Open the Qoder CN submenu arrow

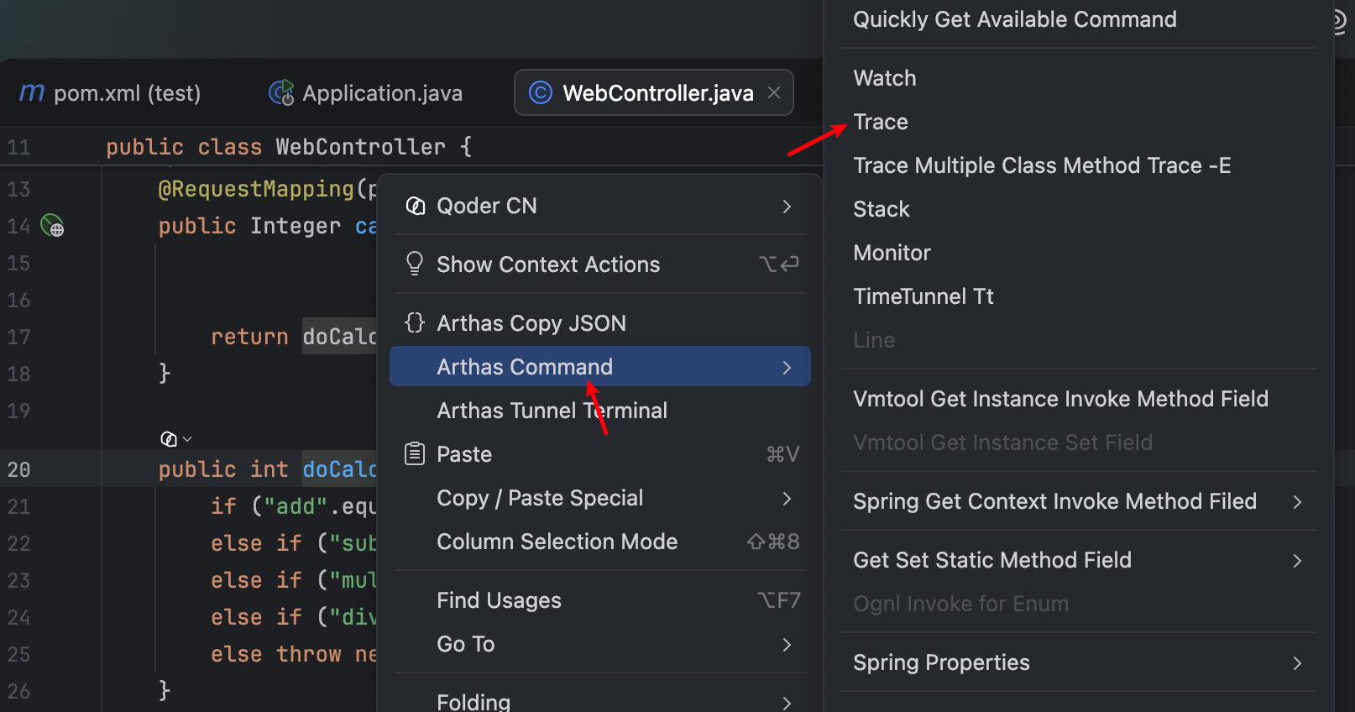(787, 207)
